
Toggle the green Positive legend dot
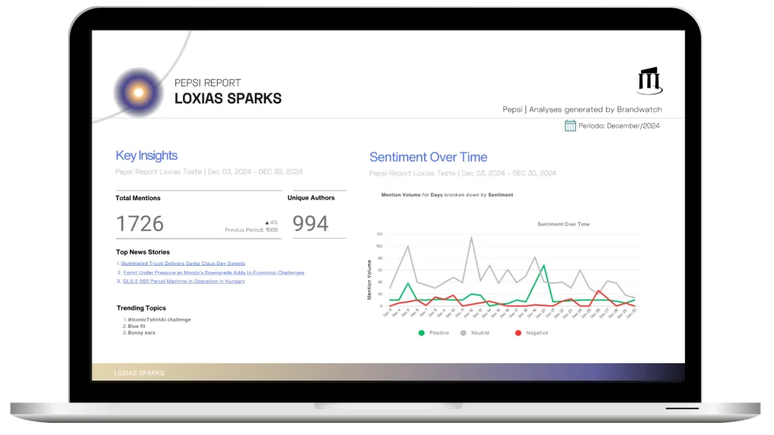coord(421,332)
